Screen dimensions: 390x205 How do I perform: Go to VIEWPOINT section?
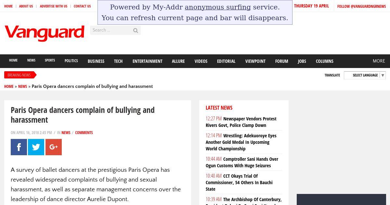click(255, 61)
